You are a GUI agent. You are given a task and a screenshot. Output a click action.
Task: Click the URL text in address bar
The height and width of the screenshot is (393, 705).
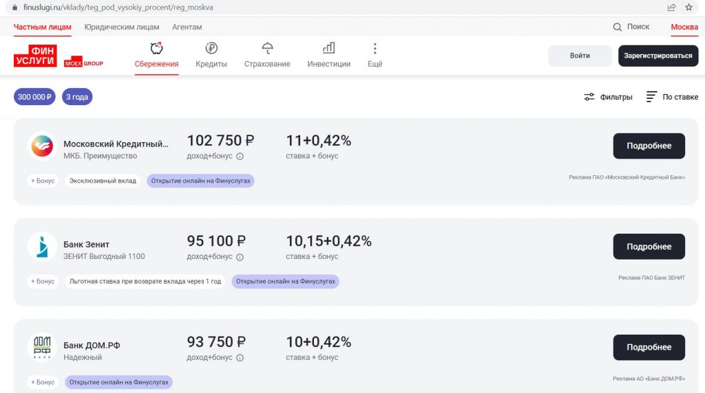(x=118, y=7)
